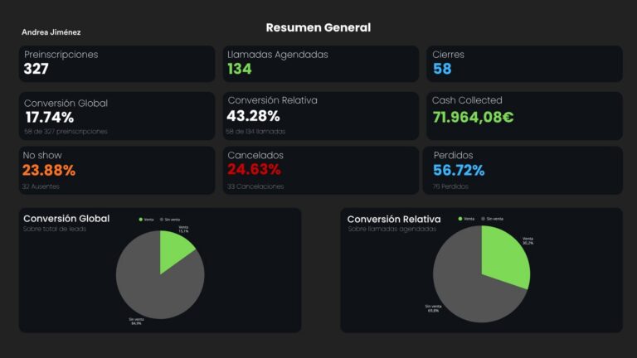Click the Resumen General title
This screenshot has width=637, height=358.
click(x=318, y=27)
